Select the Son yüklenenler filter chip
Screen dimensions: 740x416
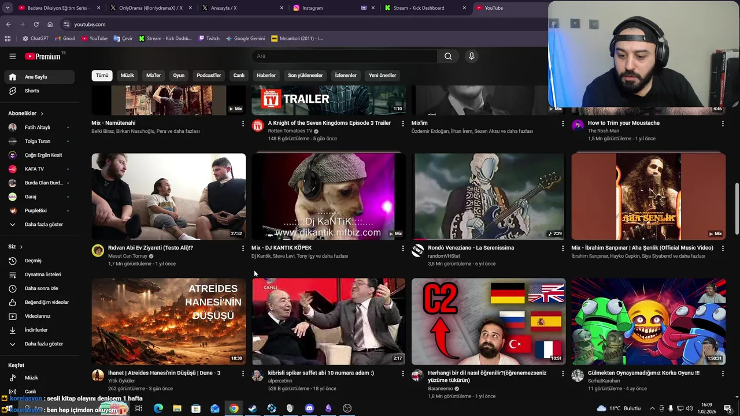click(x=305, y=75)
